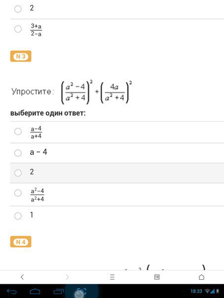Tap the Android system home button
The height and width of the screenshot is (298, 224).
tap(35, 291)
